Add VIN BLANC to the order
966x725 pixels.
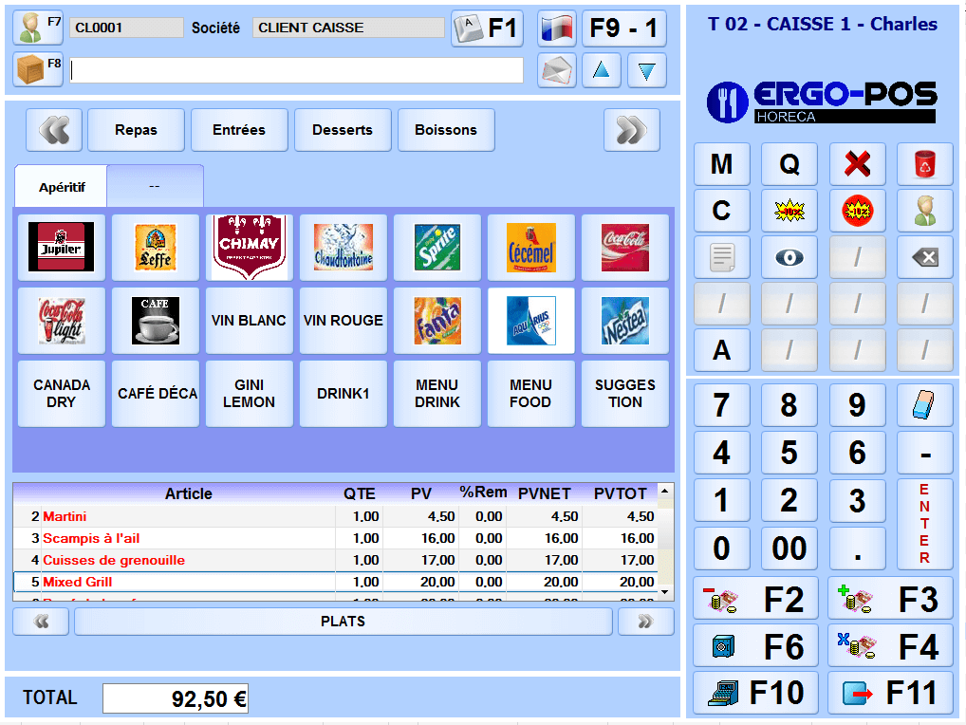point(249,321)
